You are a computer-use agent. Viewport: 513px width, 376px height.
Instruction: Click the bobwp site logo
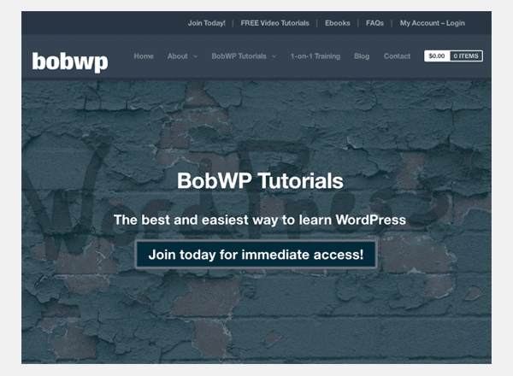(x=70, y=62)
